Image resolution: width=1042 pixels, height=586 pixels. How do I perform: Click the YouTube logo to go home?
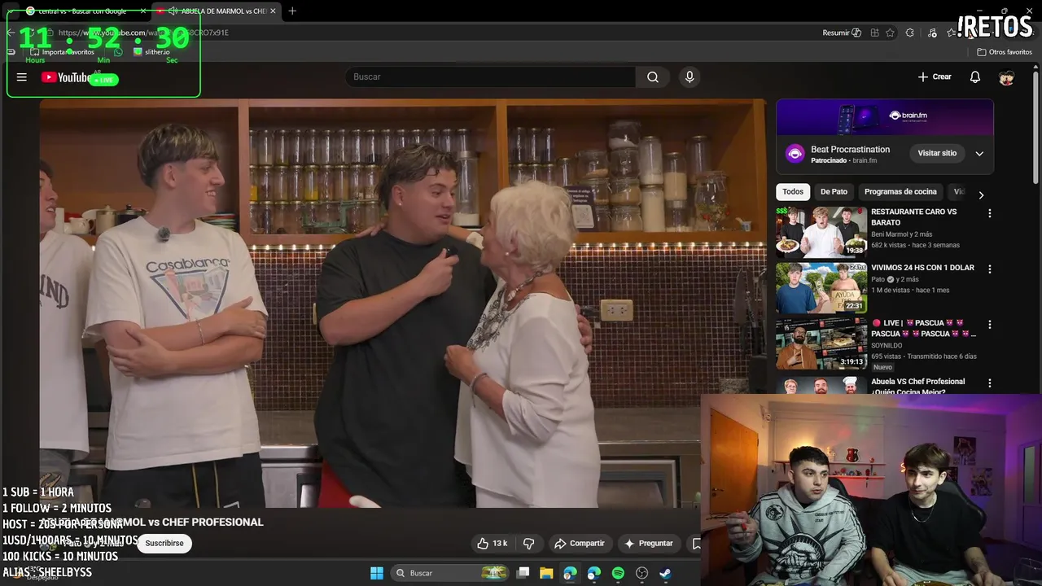tap(66, 77)
